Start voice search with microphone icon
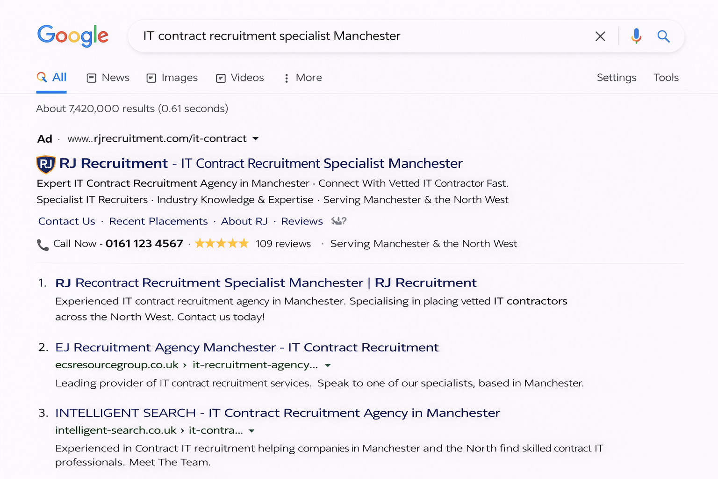 (636, 36)
